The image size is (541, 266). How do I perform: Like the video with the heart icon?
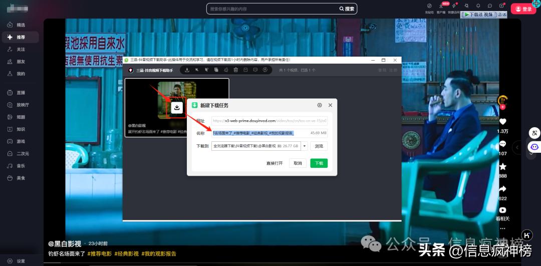(x=502, y=121)
